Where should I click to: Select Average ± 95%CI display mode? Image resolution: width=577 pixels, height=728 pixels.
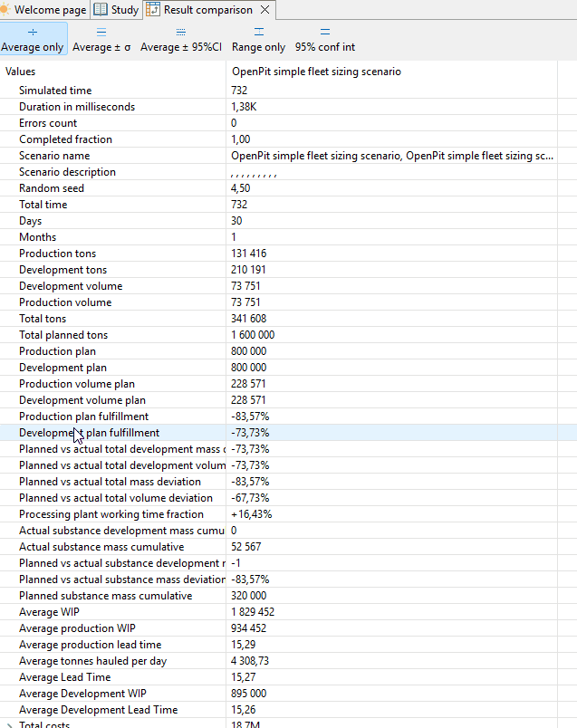coord(181,39)
